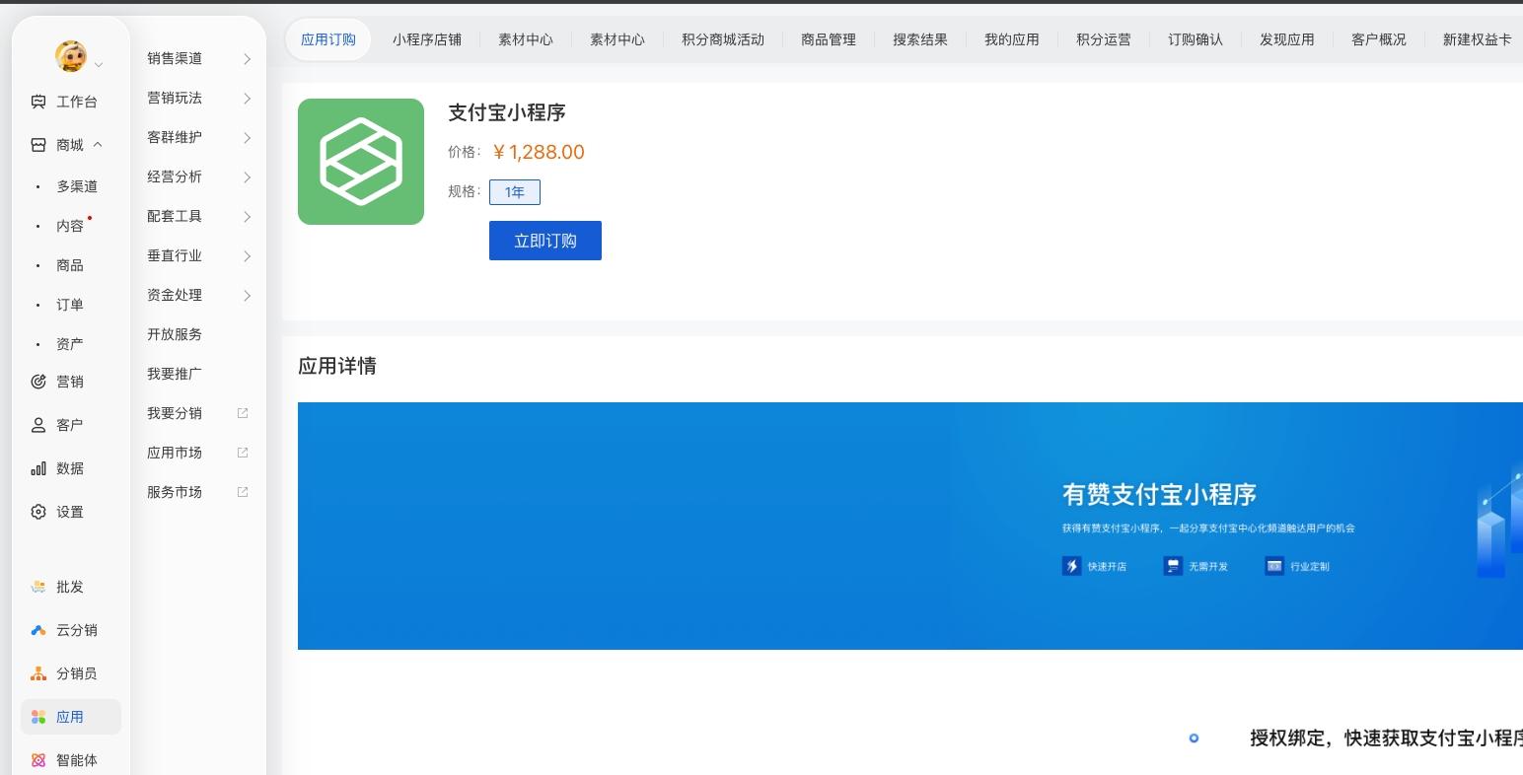The width and height of the screenshot is (1523, 775).
Task: Go to the 积分运营 tab
Action: [x=1104, y=39]
